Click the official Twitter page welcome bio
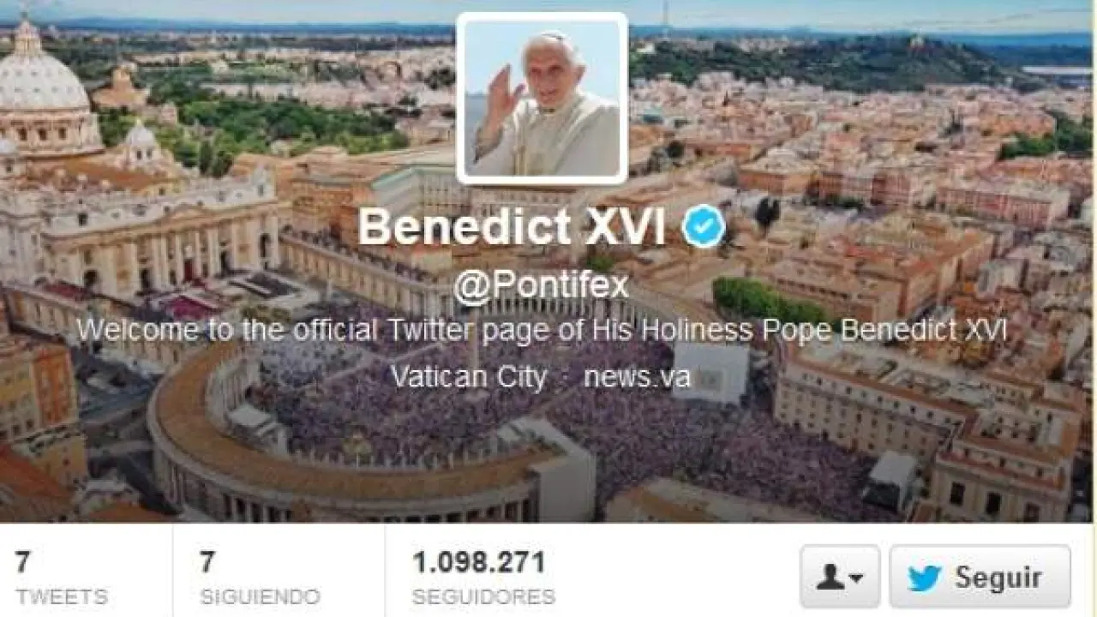Image resolution: width=1097 pixels, height=617 pixels. coord(542,331)
